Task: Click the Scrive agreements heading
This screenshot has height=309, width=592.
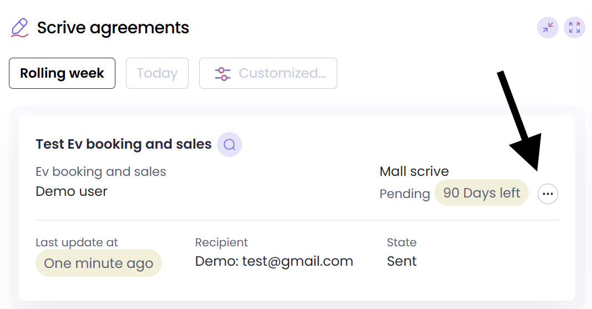Action: coord(113,27)
